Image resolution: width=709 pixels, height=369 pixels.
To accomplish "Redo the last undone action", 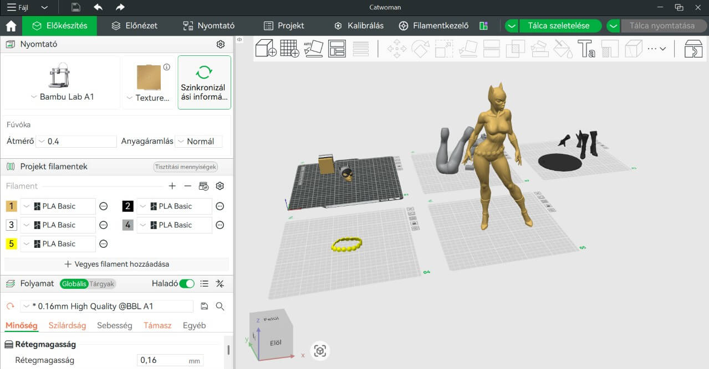I will 120,7.
